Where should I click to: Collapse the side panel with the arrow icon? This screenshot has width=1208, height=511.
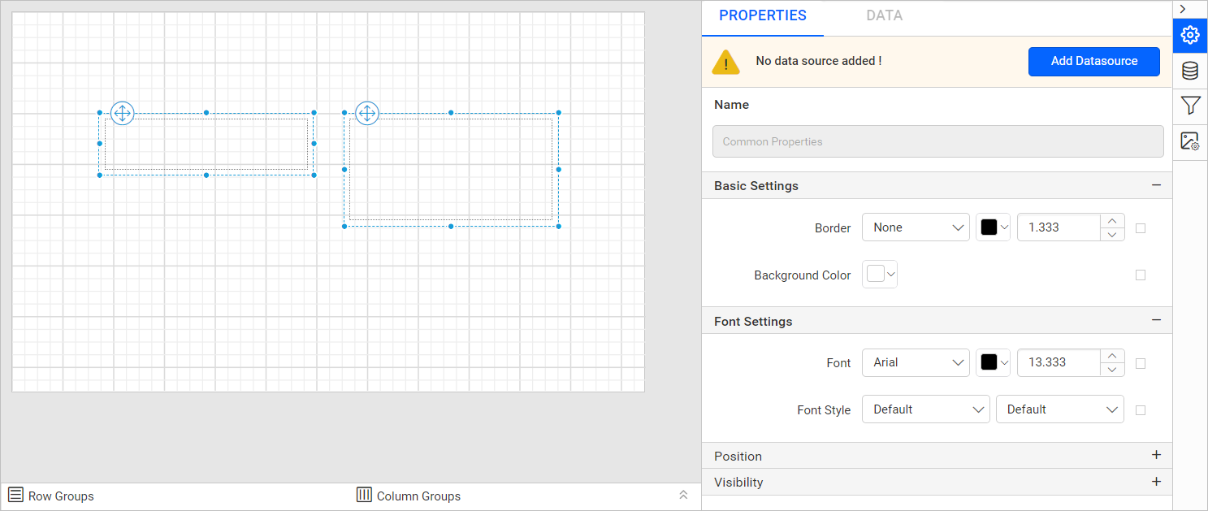(1183, 9)
